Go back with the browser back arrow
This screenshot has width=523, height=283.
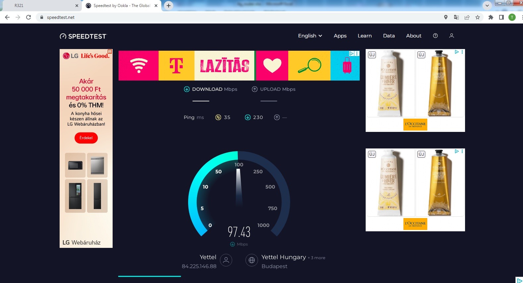pyautogui.click(x=7, y=17)
